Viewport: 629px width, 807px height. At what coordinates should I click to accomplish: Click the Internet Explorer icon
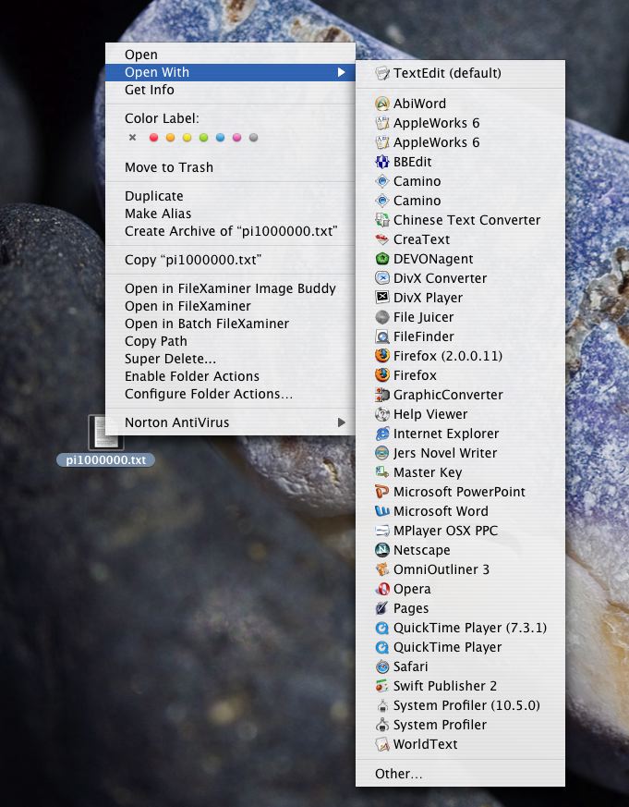[x=382, y=434]
